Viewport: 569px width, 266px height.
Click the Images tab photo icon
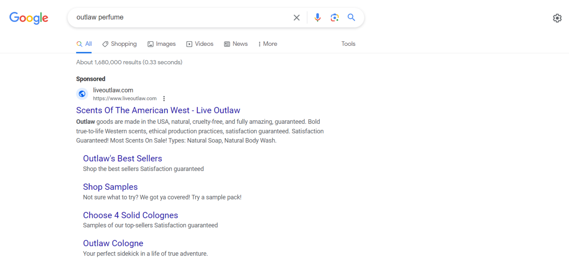[x=150, y=44]
